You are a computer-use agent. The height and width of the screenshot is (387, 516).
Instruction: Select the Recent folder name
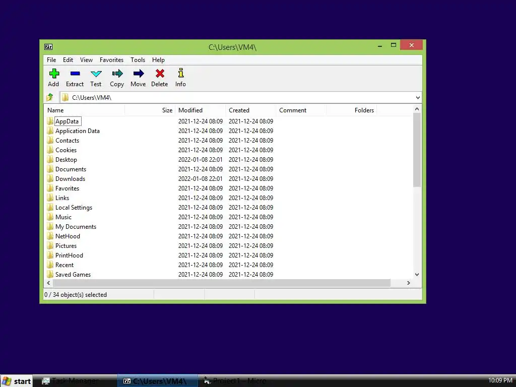coord(64,265)
